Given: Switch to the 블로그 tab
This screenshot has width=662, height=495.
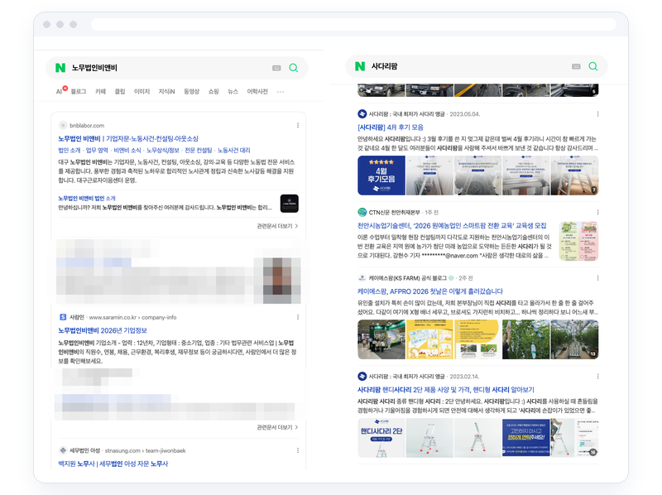Looking at the screenshot, I should (79, 92).
